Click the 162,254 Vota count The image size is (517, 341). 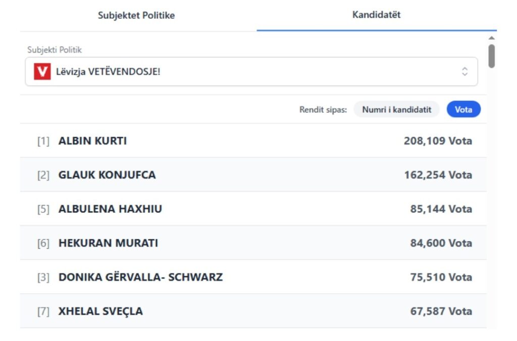pos(438,175)
